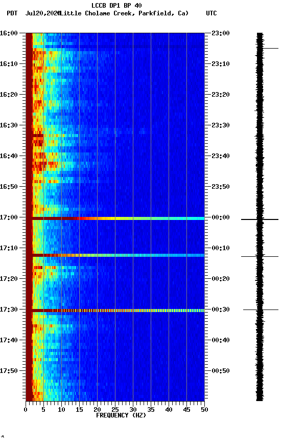
Task: Click the dark red low-frequency column
Action: click(29, 217)
